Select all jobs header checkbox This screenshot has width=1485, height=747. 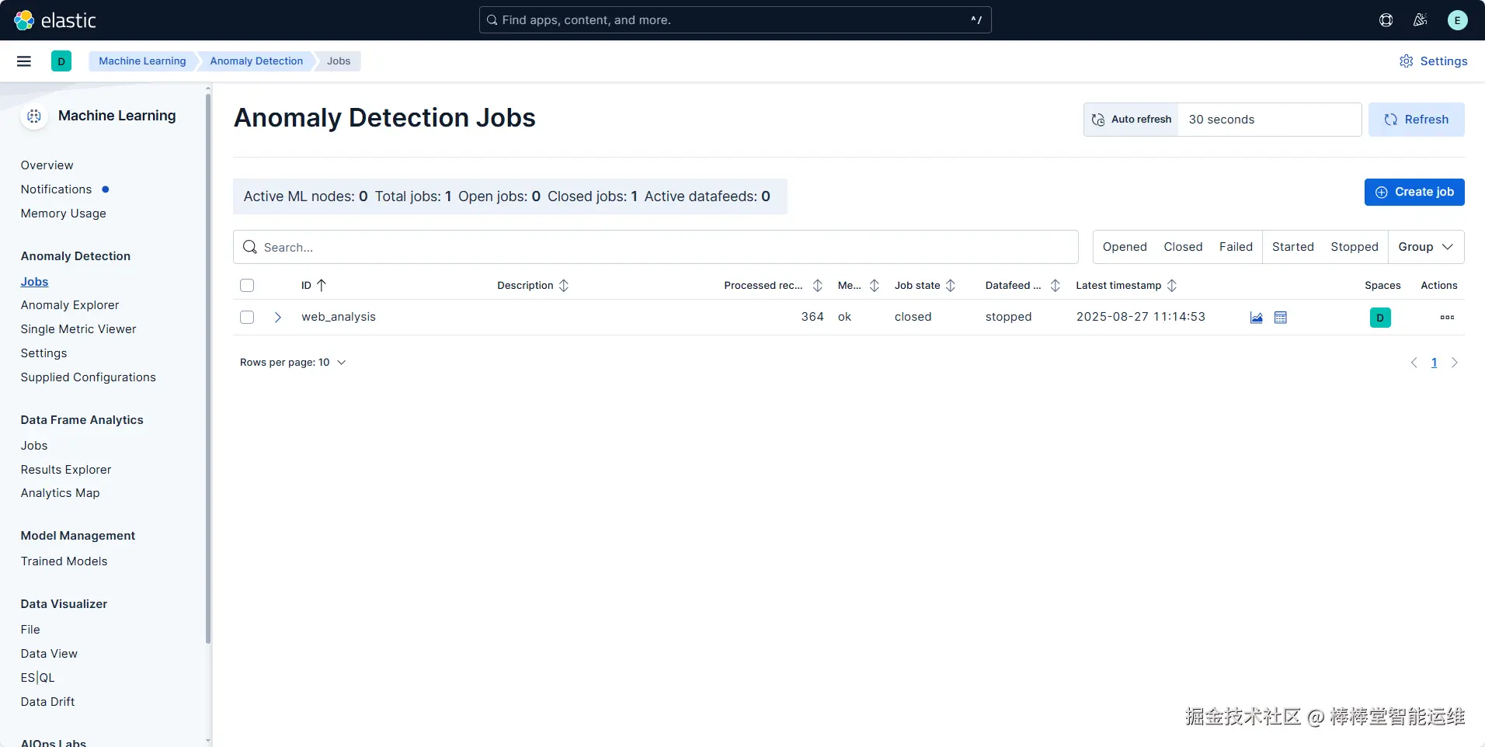point(247,286)
